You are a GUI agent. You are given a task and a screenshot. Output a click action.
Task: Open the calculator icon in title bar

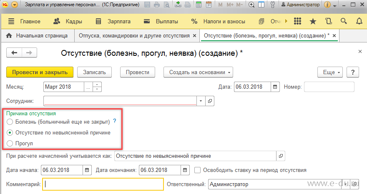tap(199, 5)
